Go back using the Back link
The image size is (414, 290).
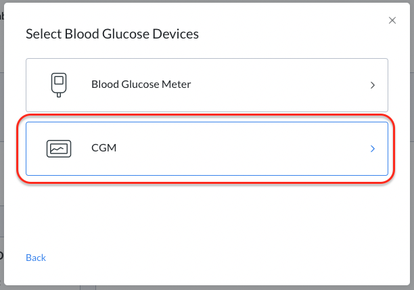pyautogui.click(x=36, y=258)
